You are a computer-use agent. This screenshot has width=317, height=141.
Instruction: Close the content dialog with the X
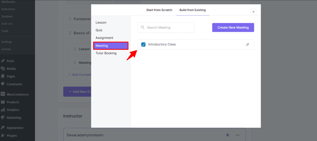pos(253,12)
